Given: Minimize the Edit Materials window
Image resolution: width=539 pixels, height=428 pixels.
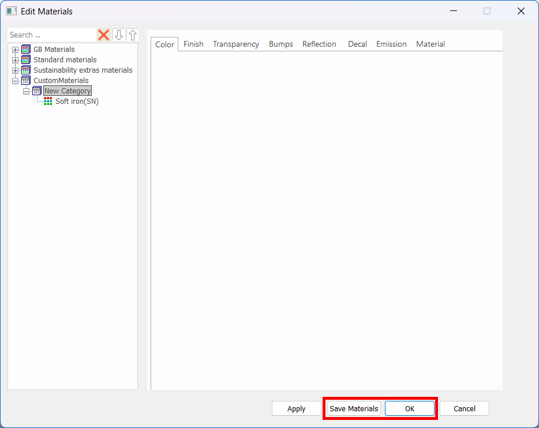Looking at the screenshot, I should coord(454,11).
